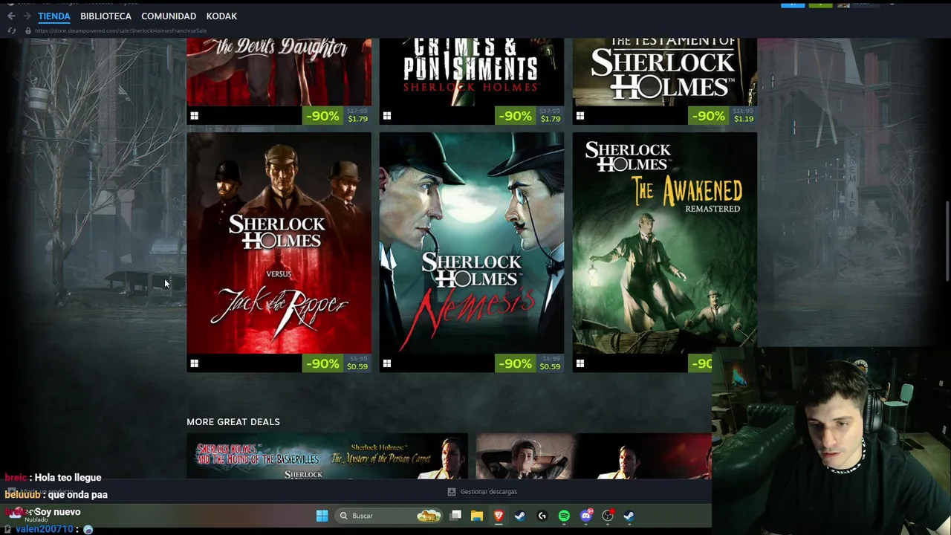Screen dimensions: 951x535
Task: Open Discord from the taskbar
Action: pyautogui.click(x=586, y=516)
